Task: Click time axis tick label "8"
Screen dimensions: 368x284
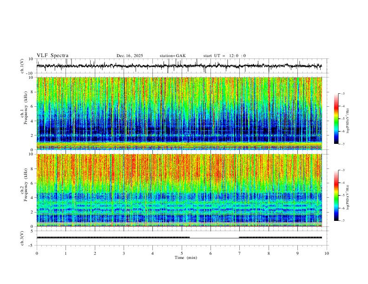Action: click(269, 253)
